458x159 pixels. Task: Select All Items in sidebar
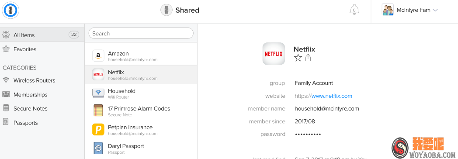tap(42, 35)
